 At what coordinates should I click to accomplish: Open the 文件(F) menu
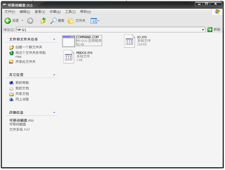tap(10, 12)
